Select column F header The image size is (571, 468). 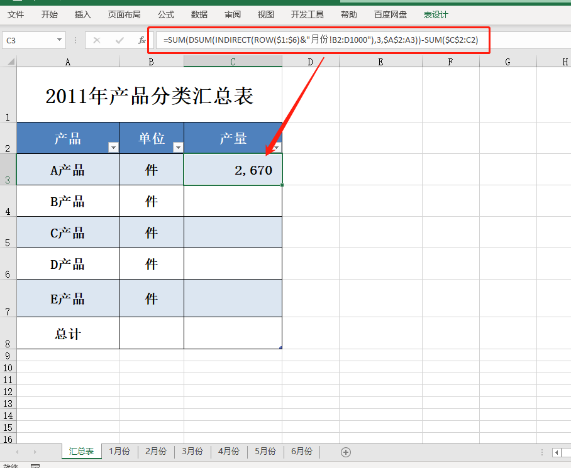click(x=450, y=62)
